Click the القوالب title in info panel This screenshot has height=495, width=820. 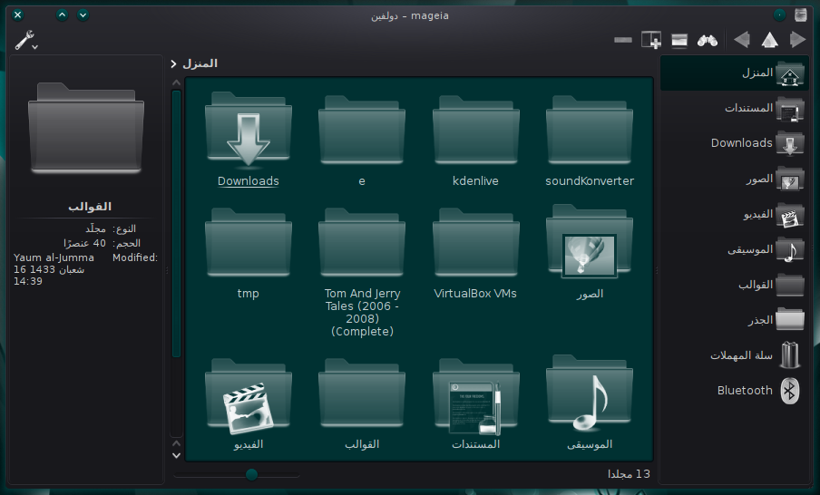click(x=90, y=207)
